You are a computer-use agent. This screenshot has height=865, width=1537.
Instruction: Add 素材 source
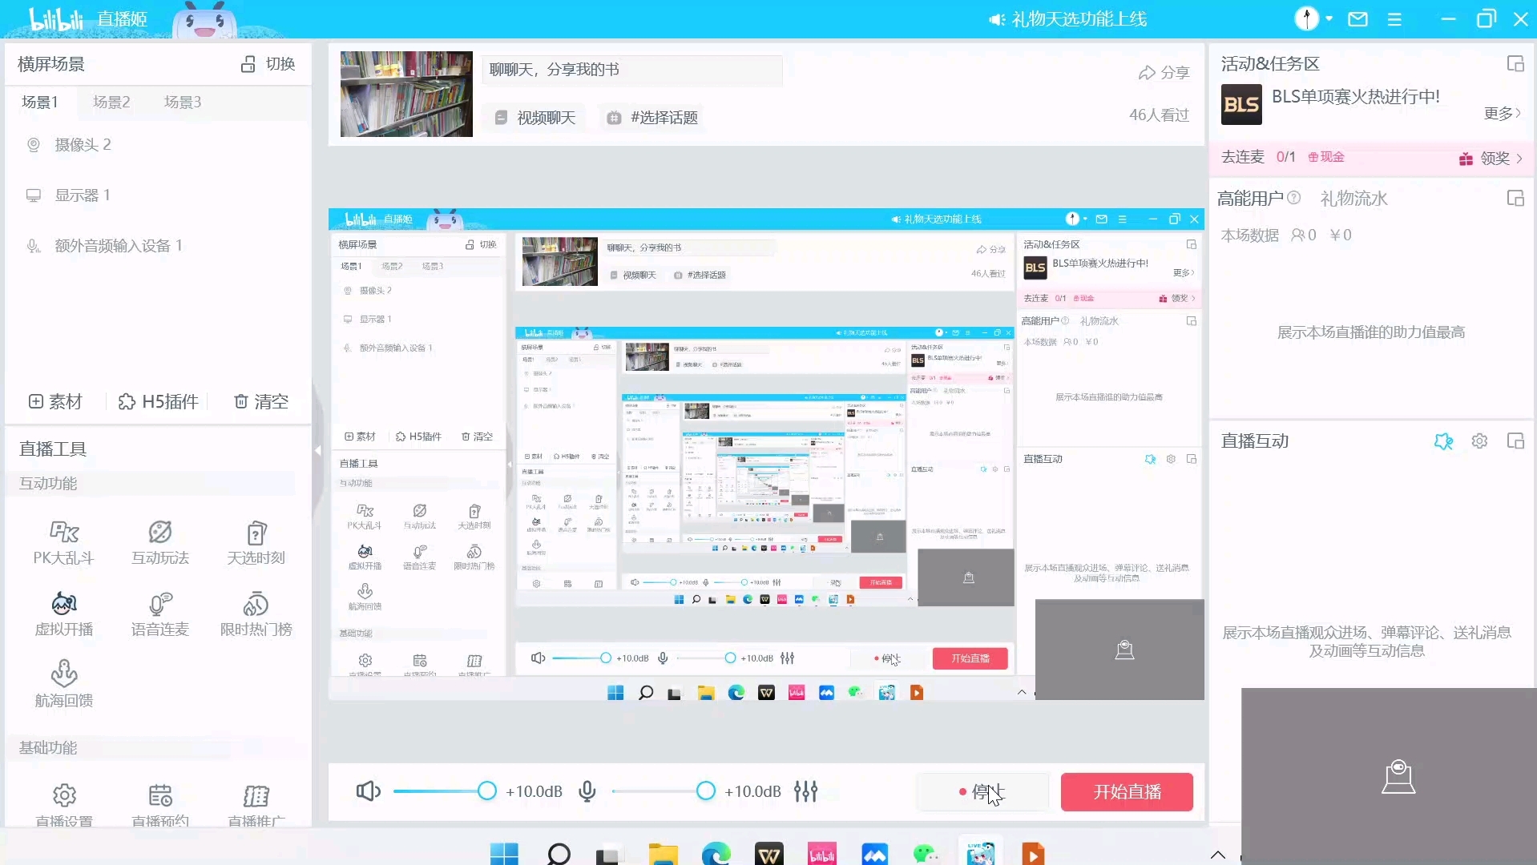(x=55, y=401)
